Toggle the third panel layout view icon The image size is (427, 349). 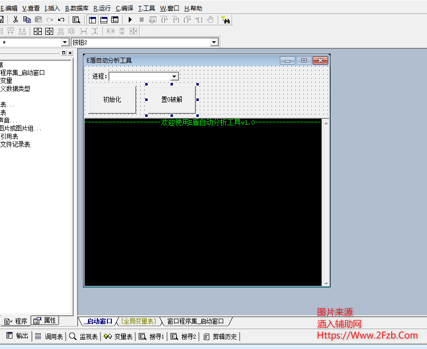coord(115,20)
